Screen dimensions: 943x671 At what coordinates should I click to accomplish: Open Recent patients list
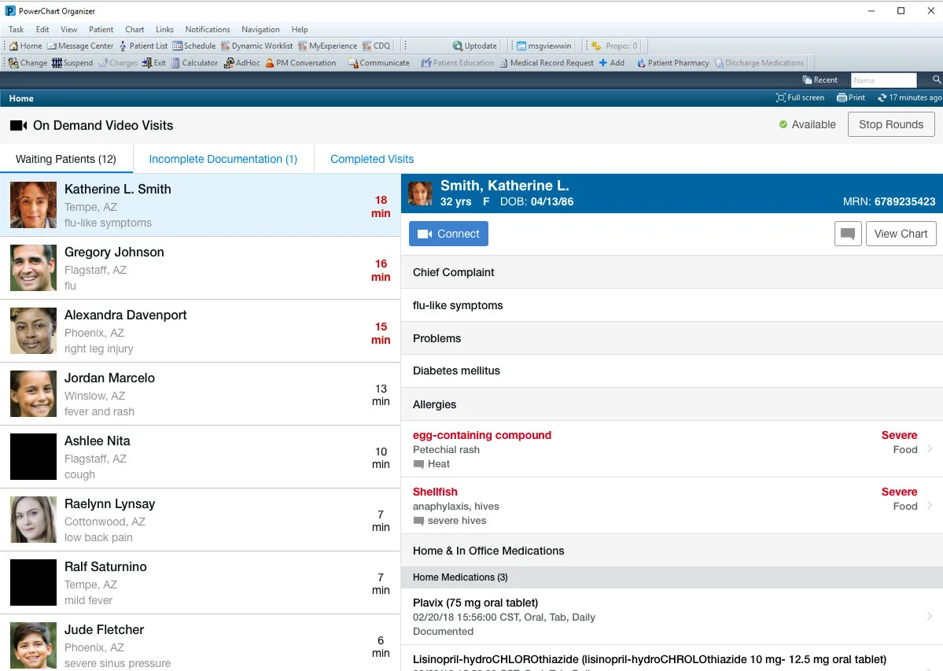(820, 80)
